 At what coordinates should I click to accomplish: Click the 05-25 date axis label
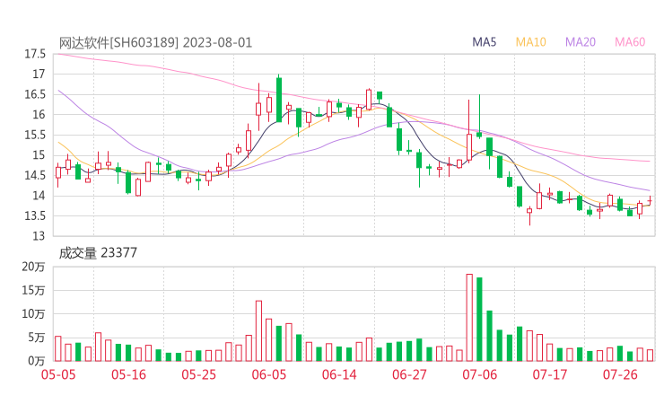click(x=198, y=374)
